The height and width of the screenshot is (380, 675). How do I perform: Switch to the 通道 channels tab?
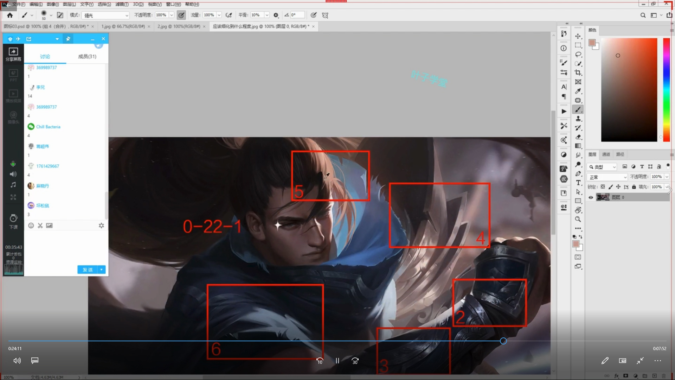[x=606, y=154]
